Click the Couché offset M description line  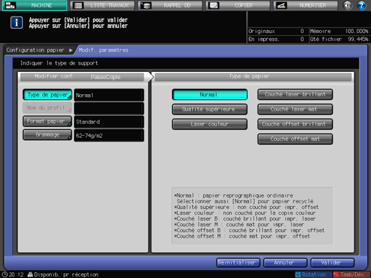(x=242, y=236)
